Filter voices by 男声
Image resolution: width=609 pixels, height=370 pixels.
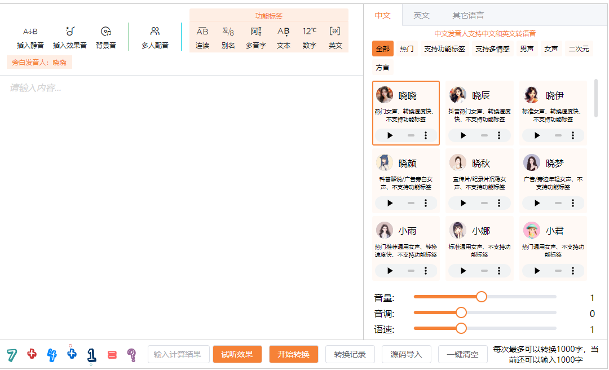[x=527, y=49]
